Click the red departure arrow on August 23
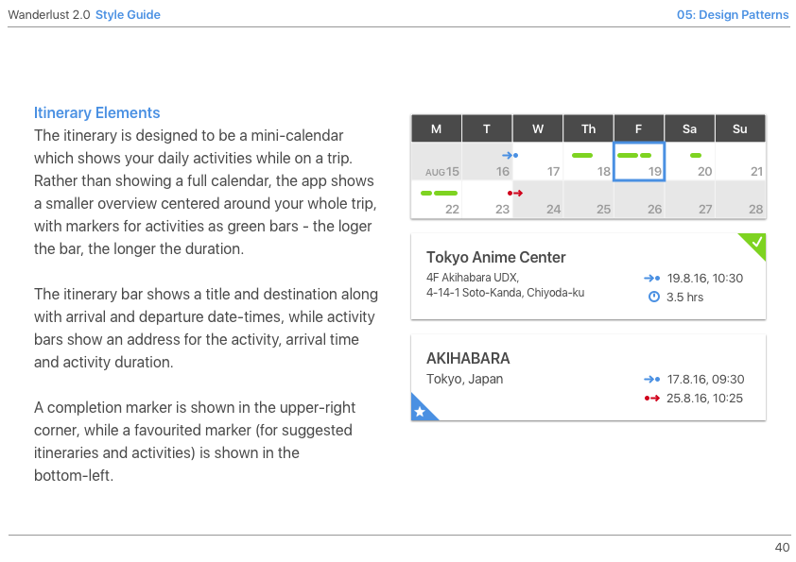Viewport: 796px width, 562px height. [x=515, y=193]
